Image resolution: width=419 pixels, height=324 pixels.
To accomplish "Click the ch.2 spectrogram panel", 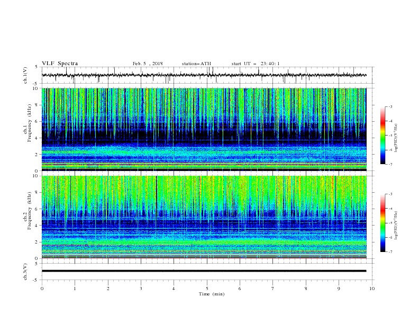I will tap(204, 217).
